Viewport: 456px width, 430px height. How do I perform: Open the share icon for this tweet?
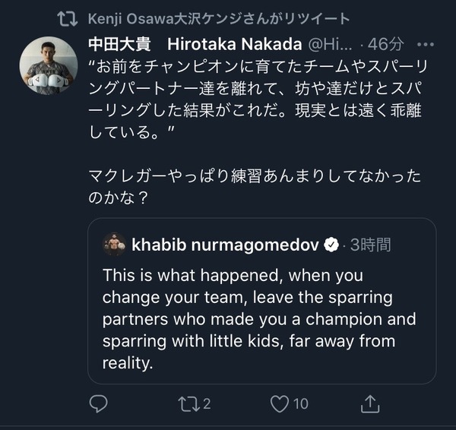point(370,403)
